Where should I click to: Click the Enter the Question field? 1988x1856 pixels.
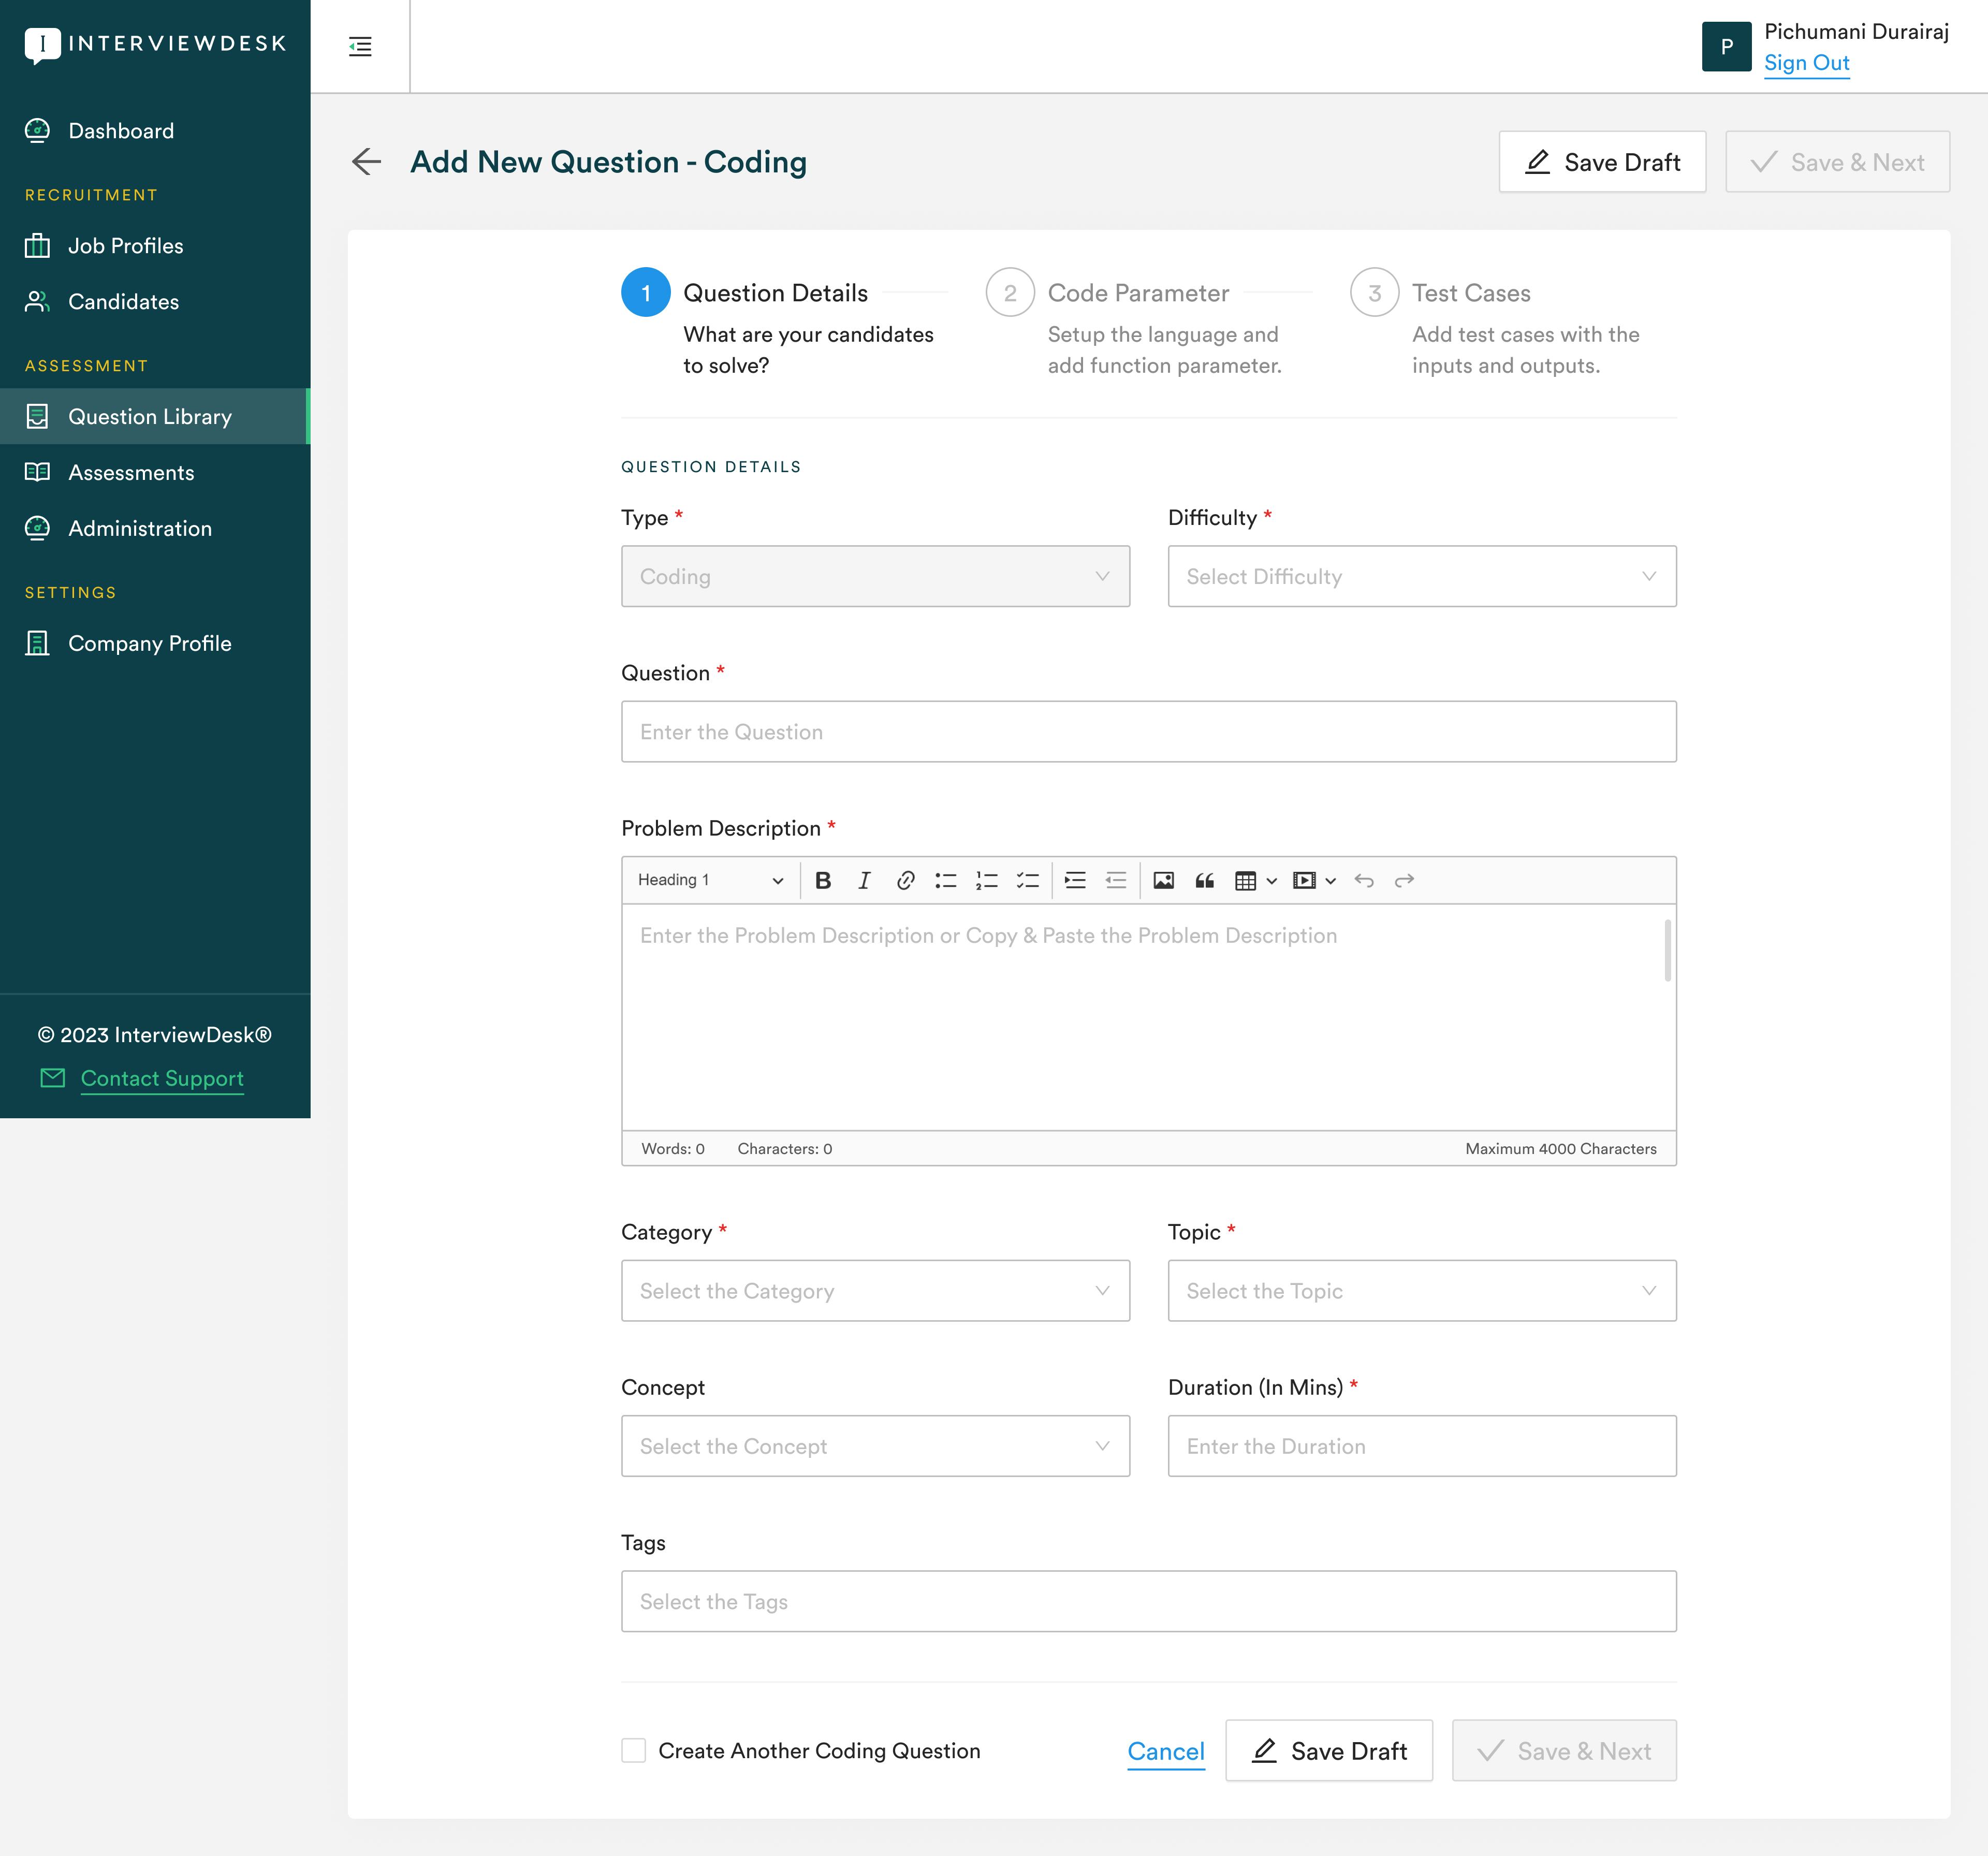[1148, 731]
